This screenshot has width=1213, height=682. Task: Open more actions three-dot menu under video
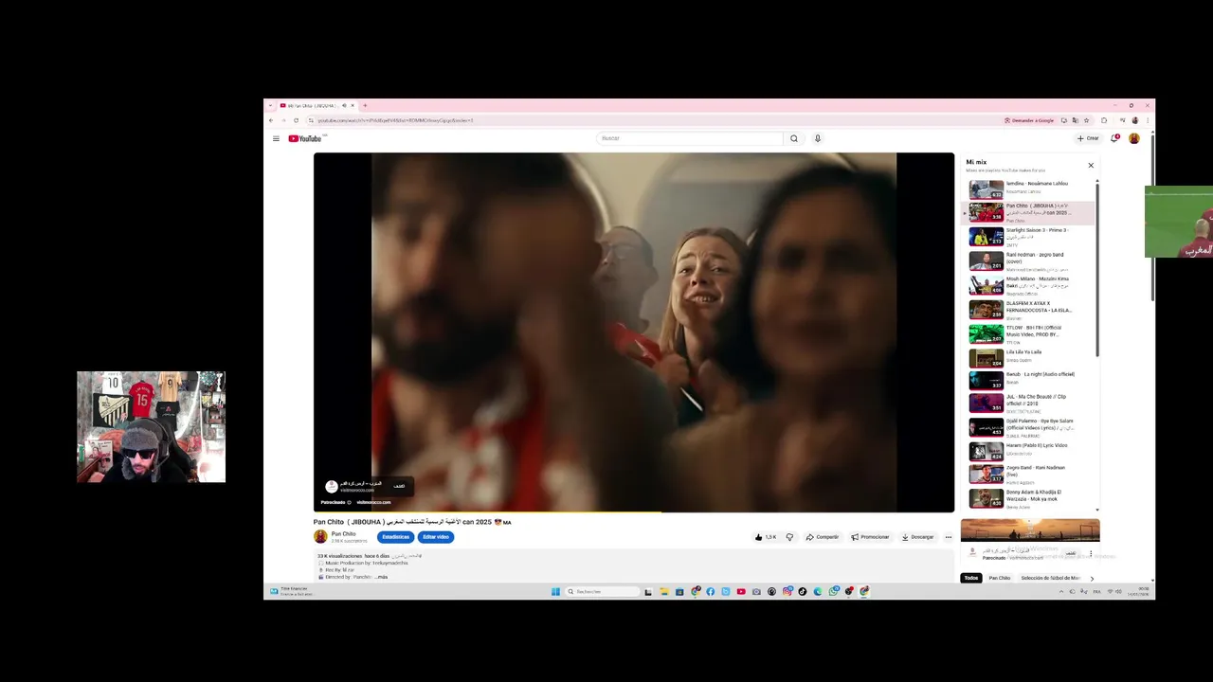pos(948,537)
